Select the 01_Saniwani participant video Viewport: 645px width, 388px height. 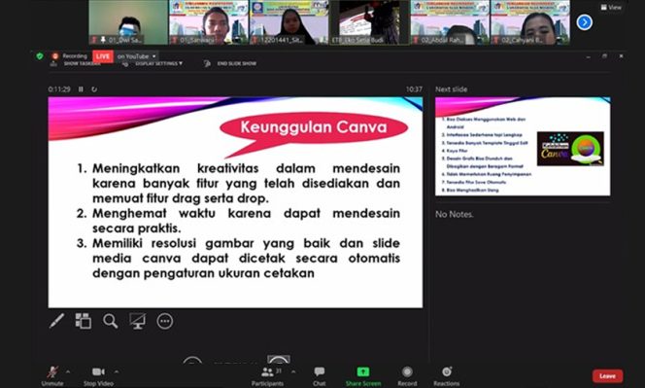coord(209,22)
